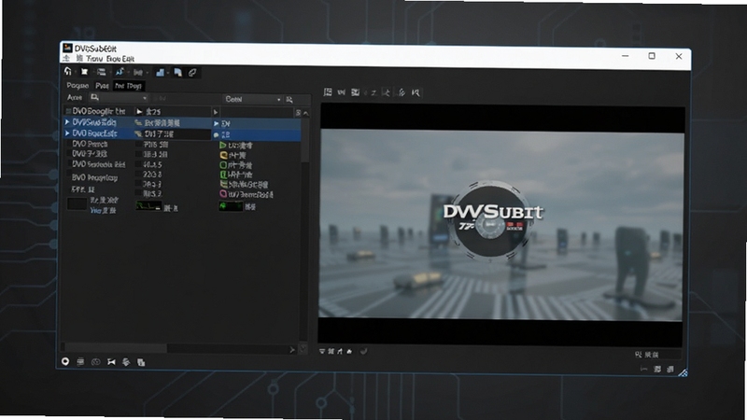
Task: Click the DVD Boogle column header
Action: (x=99, y=111)
